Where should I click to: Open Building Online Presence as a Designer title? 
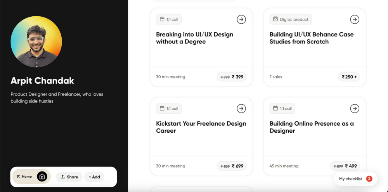click(x=312, y=127)
